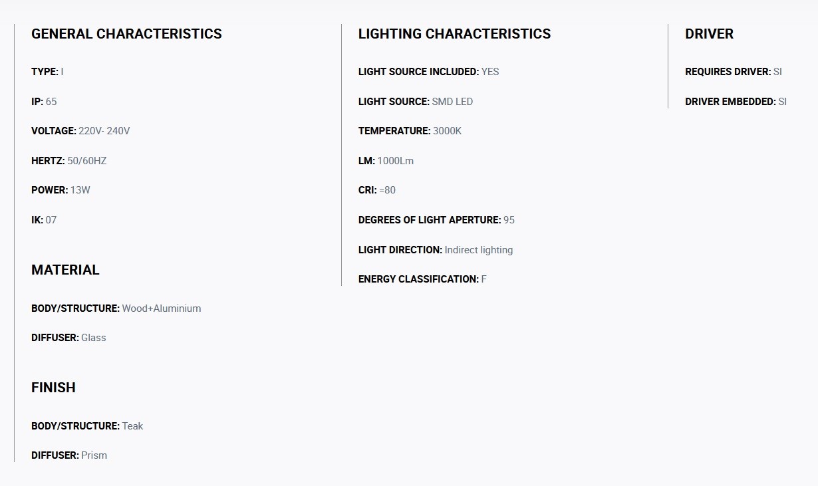Click the Finish section heading
The height and width of the screenshot is (486, 818).
pos(53,388)
